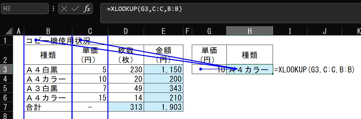
Task: Select row 1 header
Action: 6,40
